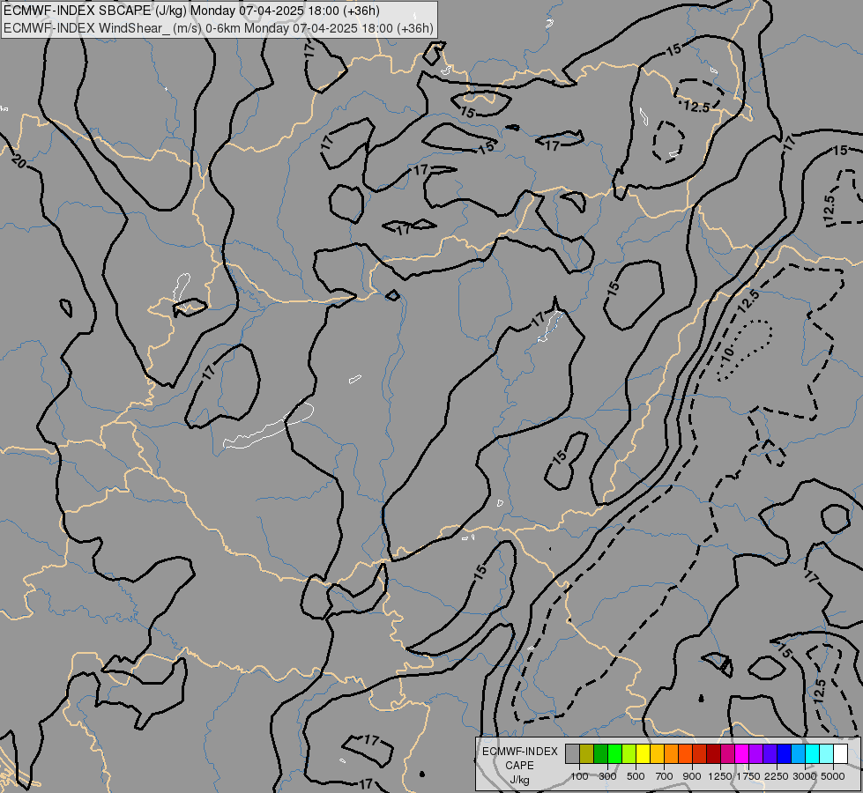Click the CAPE label in the legend

[x=519, y=766]
